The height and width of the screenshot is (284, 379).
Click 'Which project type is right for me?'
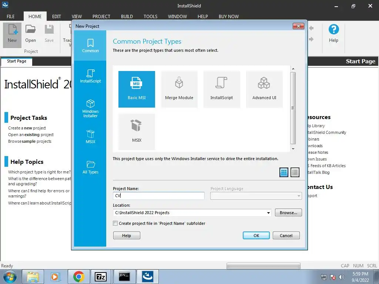(39, 172)
